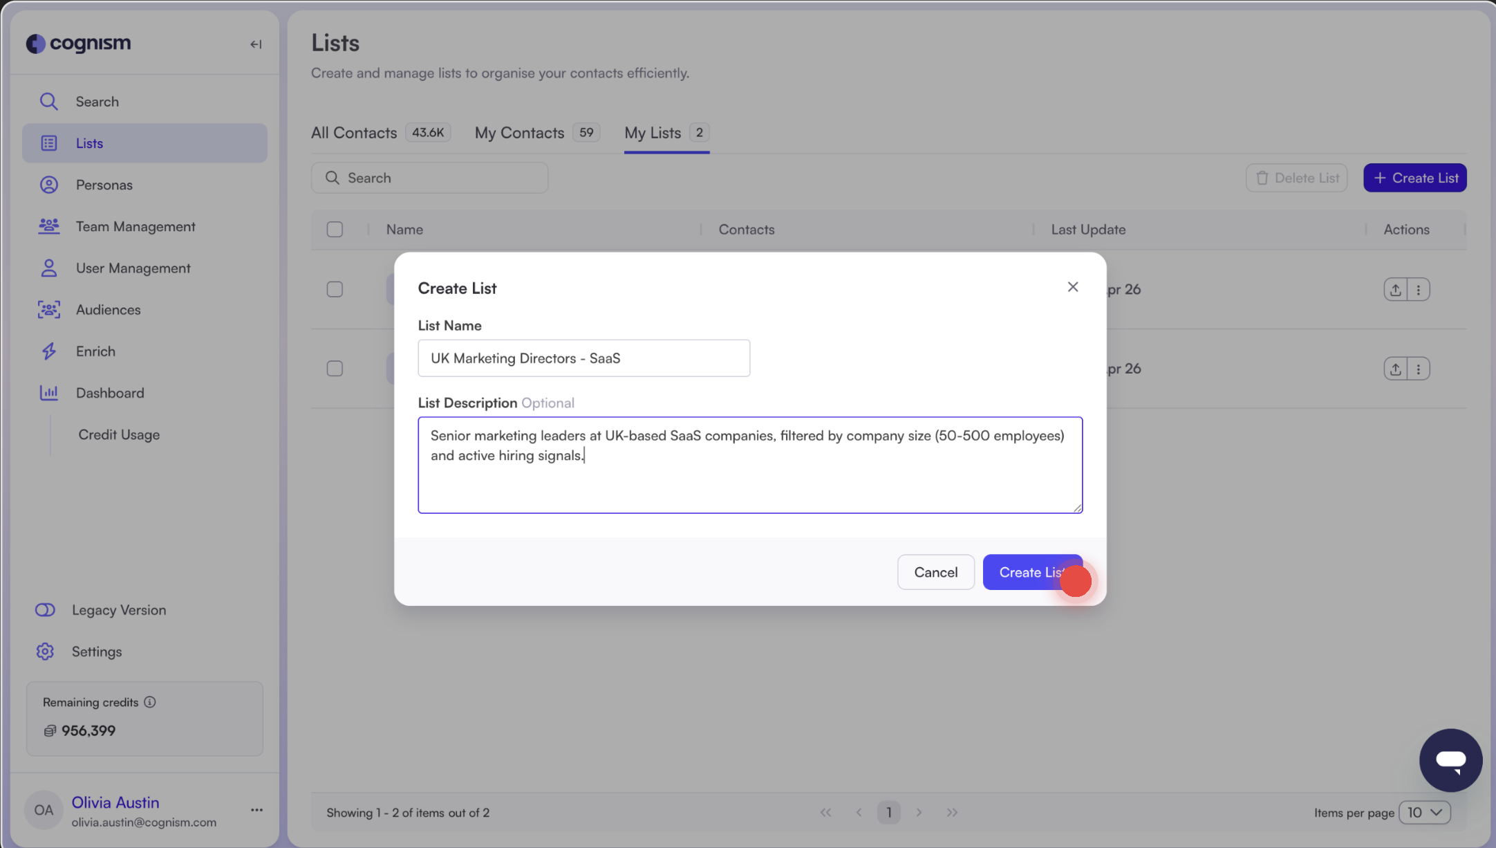This screenshot has height=848, width=1496.
Task: Open the export icon on the first list row
Action: (1395, 289)
